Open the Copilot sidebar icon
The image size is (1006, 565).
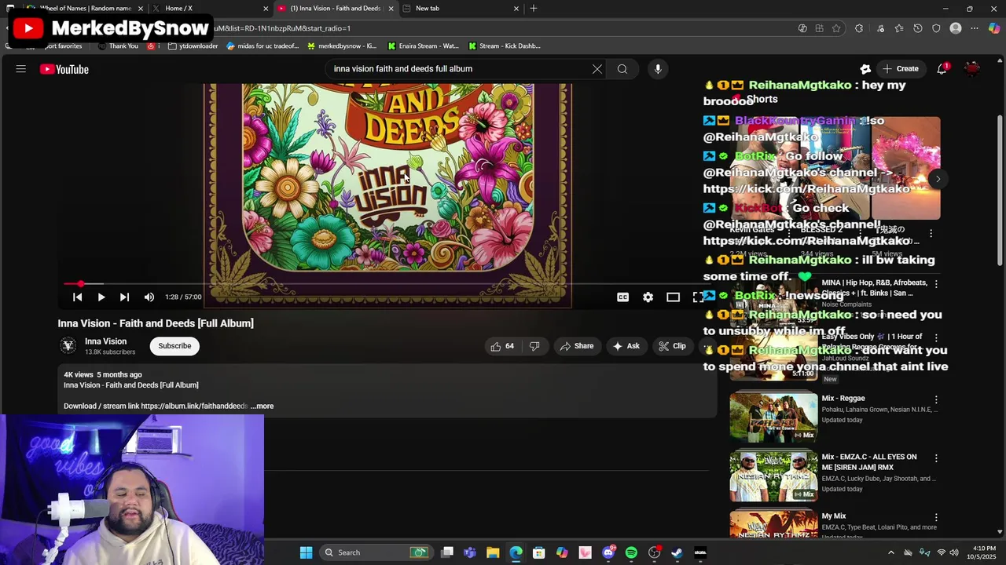994,28
